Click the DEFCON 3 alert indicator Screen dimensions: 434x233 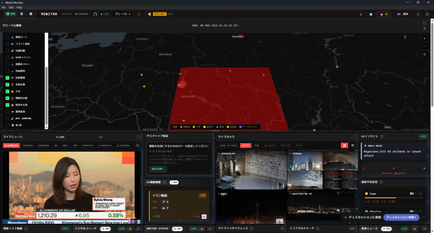(159, 14)
